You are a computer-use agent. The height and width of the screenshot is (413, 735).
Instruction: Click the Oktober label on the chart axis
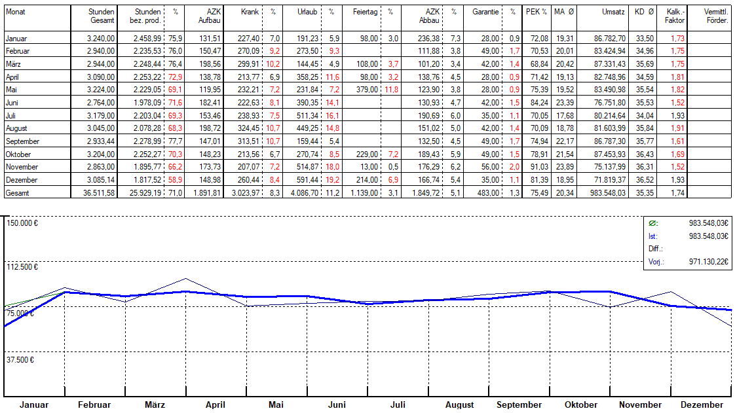coord(581,404)
